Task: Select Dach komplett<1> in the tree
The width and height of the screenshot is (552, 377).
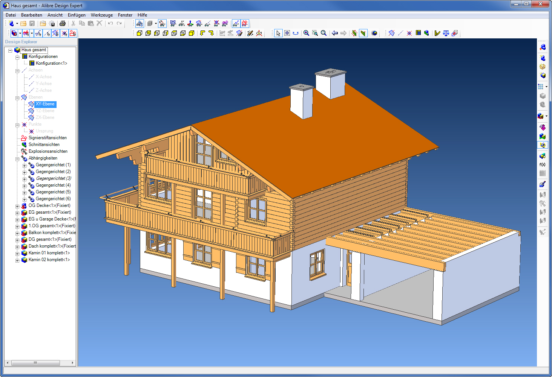Action: point(52,246)
